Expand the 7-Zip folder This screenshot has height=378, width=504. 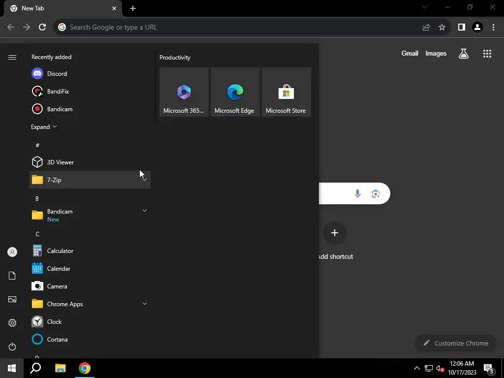pyautogui.click(x=145, y=180)
